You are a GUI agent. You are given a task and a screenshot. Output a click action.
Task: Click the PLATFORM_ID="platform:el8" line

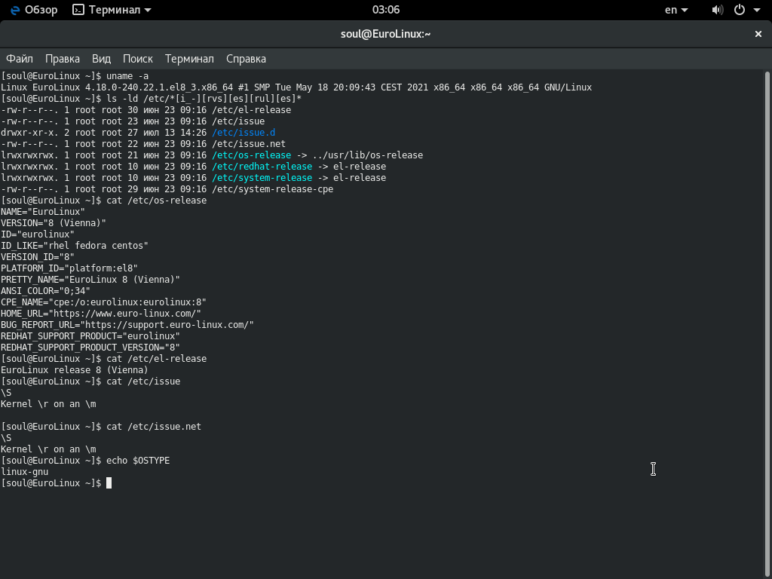pos(69,268)
